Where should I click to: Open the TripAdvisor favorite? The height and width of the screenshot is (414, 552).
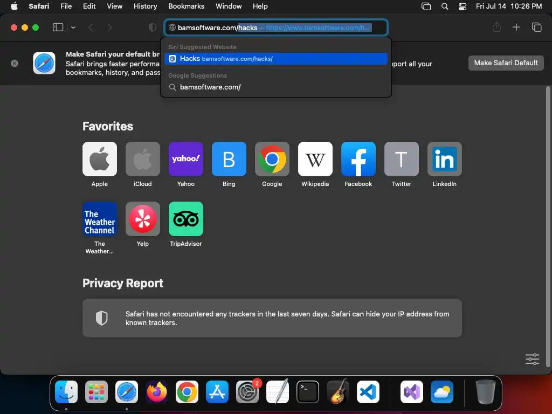186,219
